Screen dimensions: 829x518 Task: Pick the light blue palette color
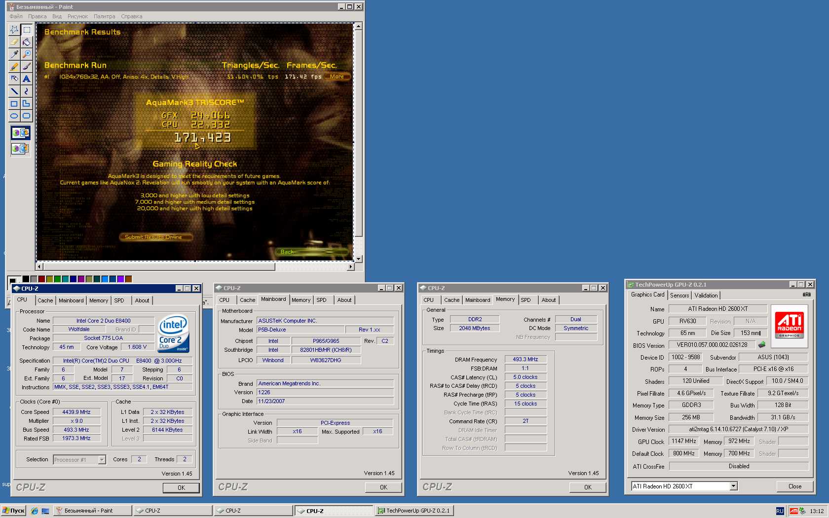105,279
